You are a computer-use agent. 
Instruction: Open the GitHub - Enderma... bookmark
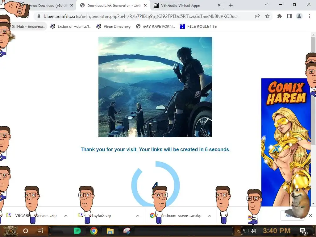28,27
